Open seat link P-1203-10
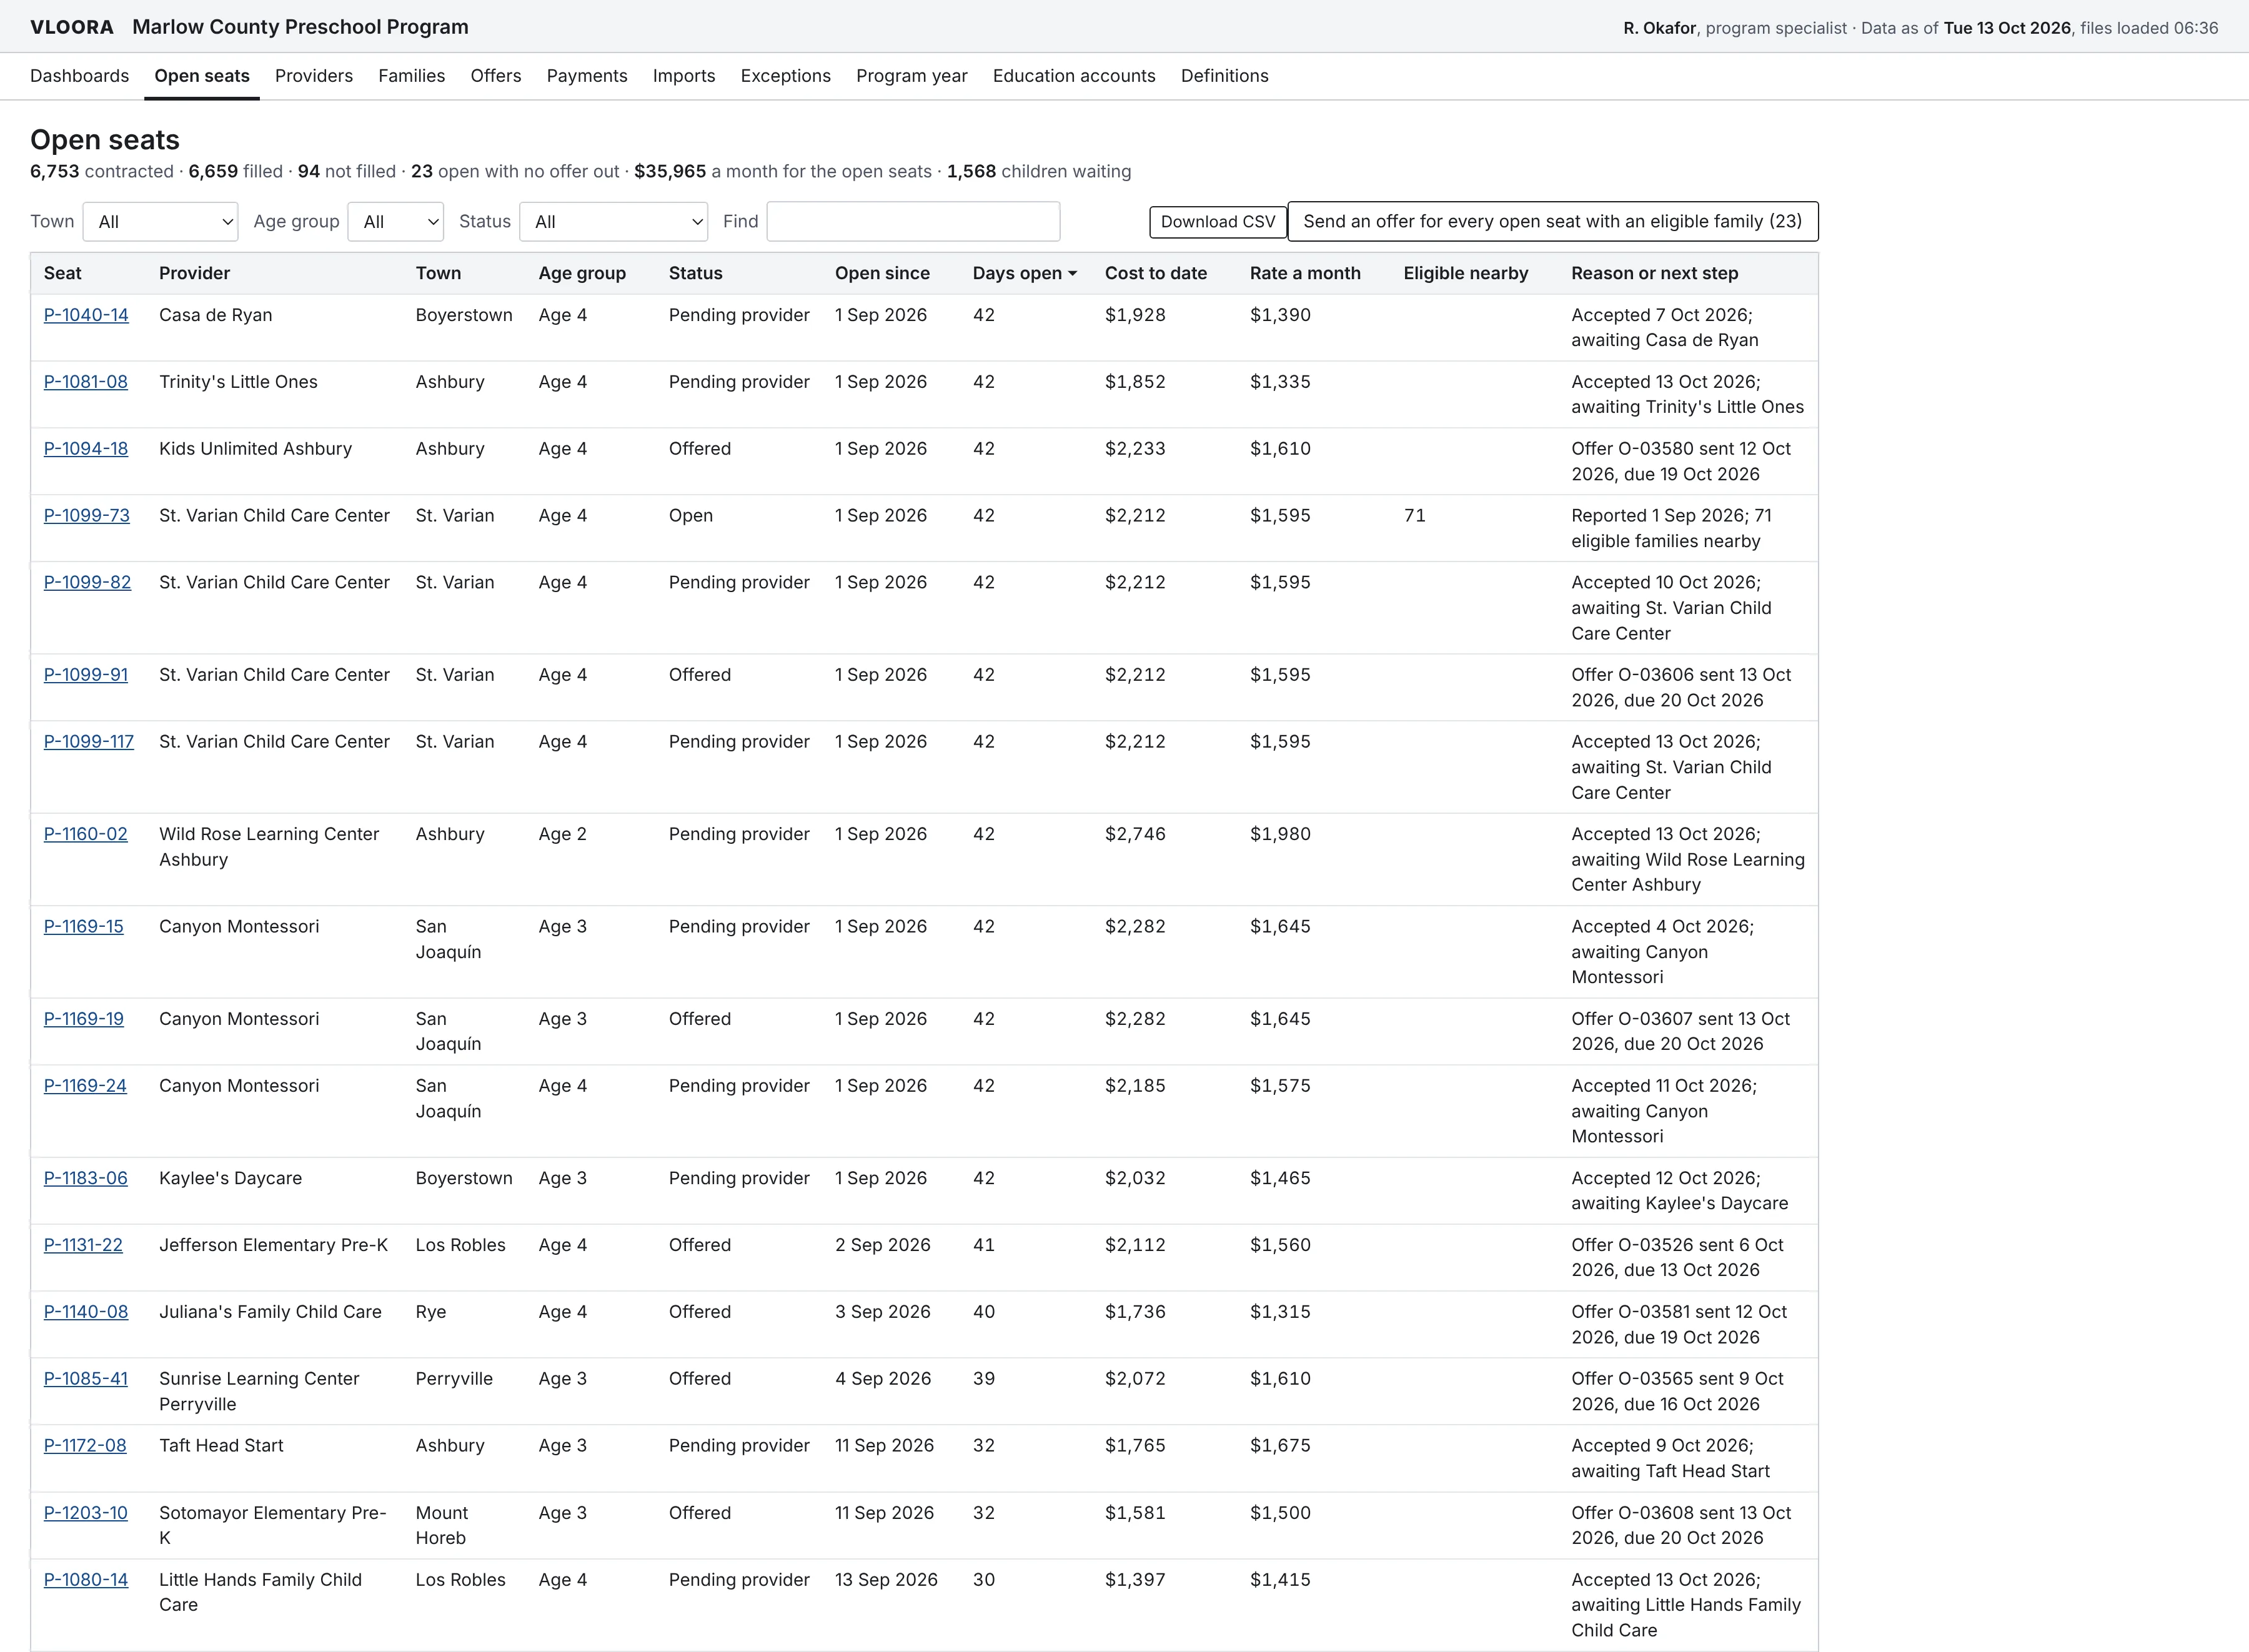 [86, 1513]
